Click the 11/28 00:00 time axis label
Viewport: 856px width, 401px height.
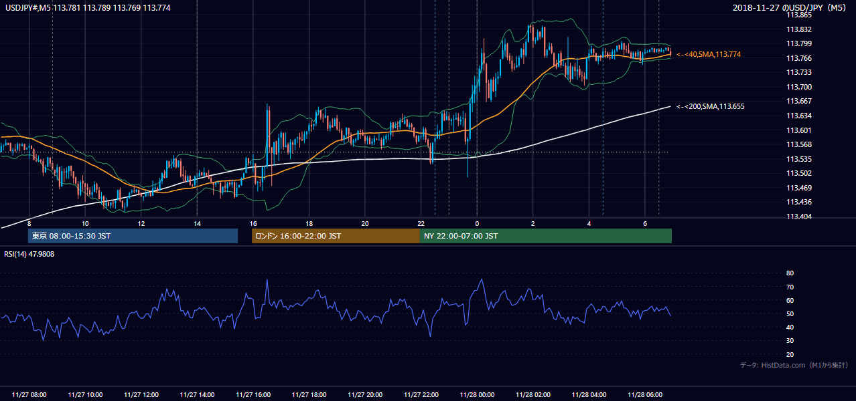(477, 395)
